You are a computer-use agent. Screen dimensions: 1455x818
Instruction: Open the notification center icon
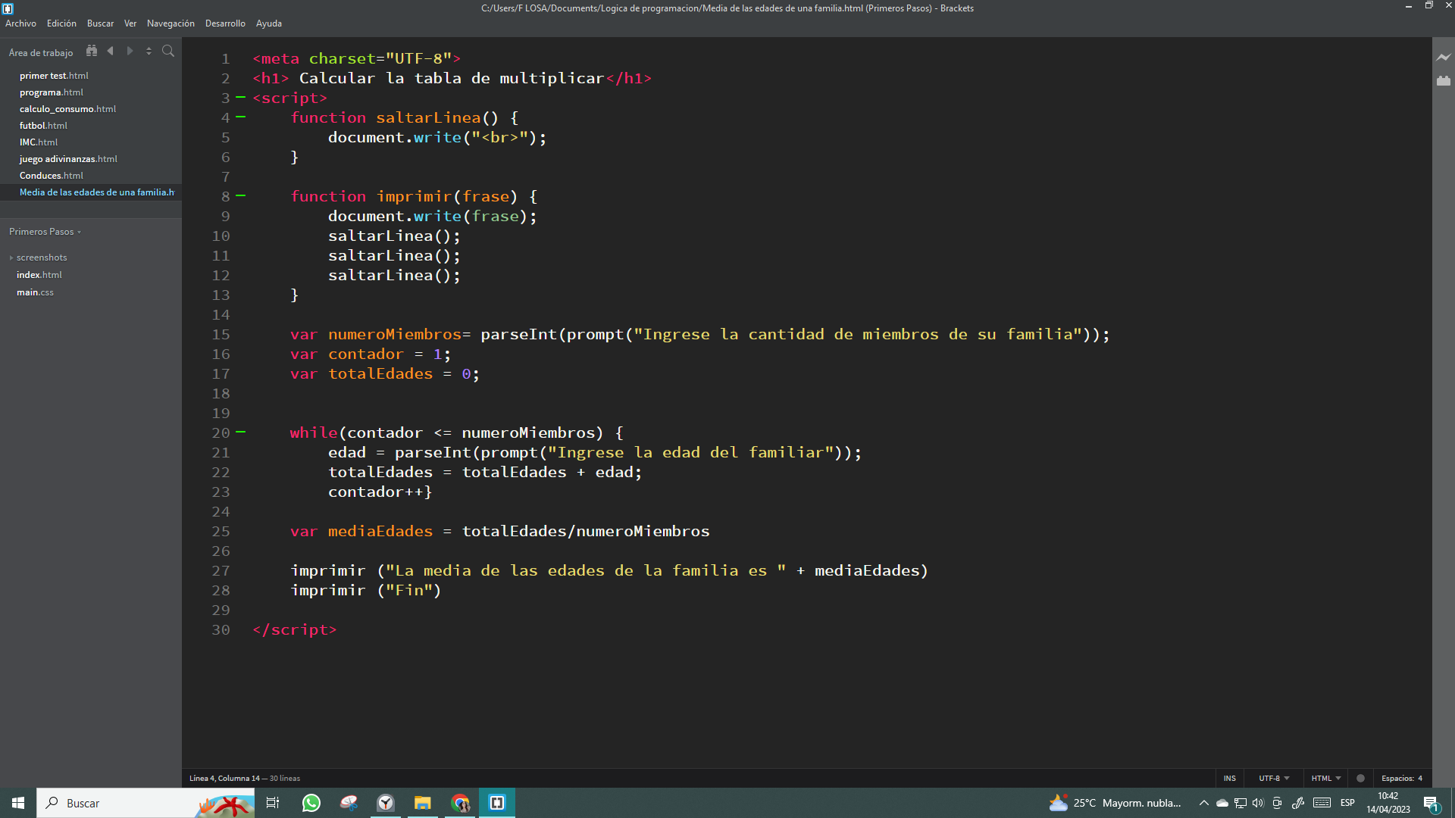[x=1431, y=804]
